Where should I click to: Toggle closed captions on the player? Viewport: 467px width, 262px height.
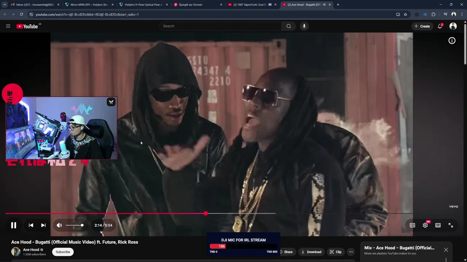[x=412, y=225]
